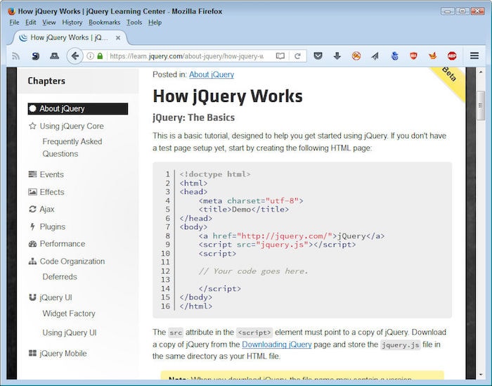Open the History menu
The width and height of the screenshot is (492, 386).
tap(72, 22)
